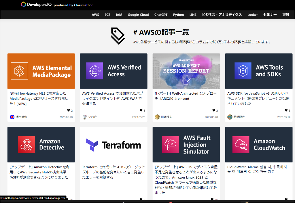Screen dimensions: 295x203
Task: Open the CloudWatch Alarms Korean article title
Action: 257,170
